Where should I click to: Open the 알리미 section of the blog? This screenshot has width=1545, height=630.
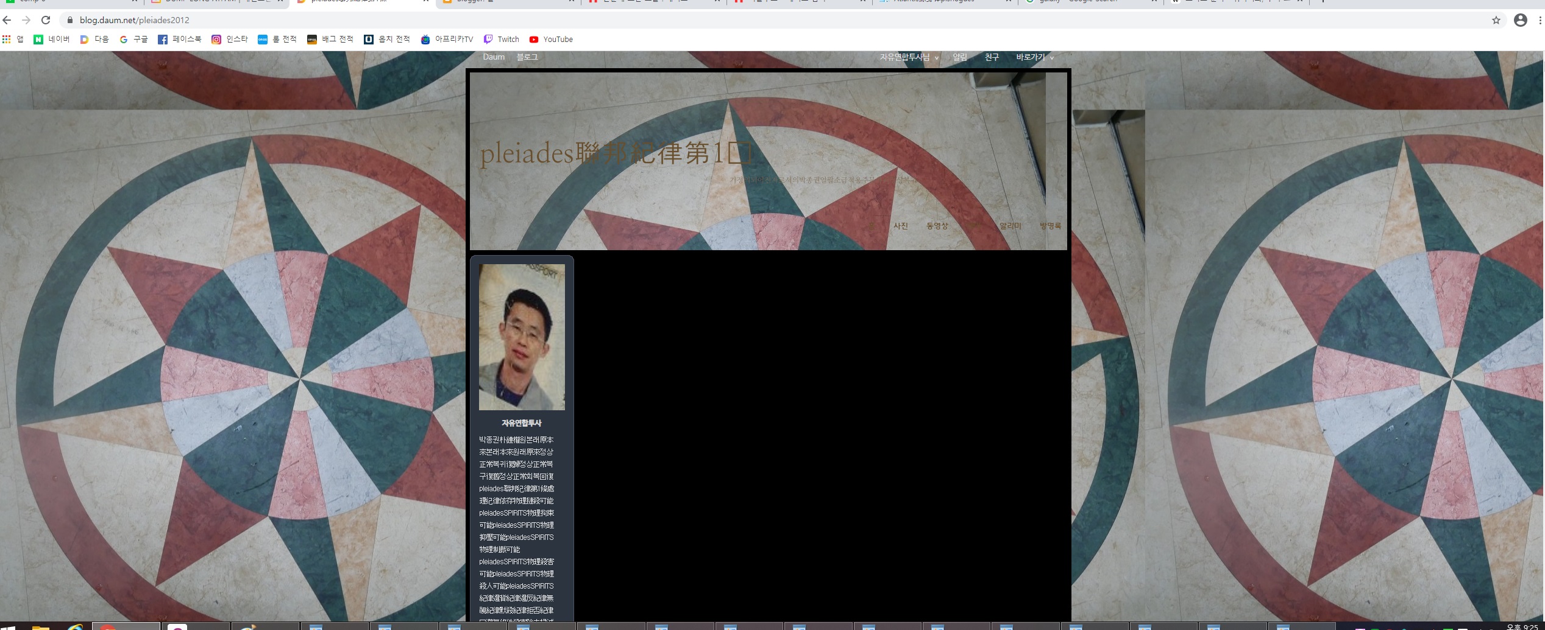1010,226
